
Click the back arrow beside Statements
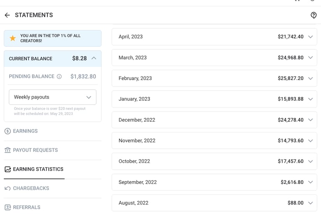click(x=7, y=15)
